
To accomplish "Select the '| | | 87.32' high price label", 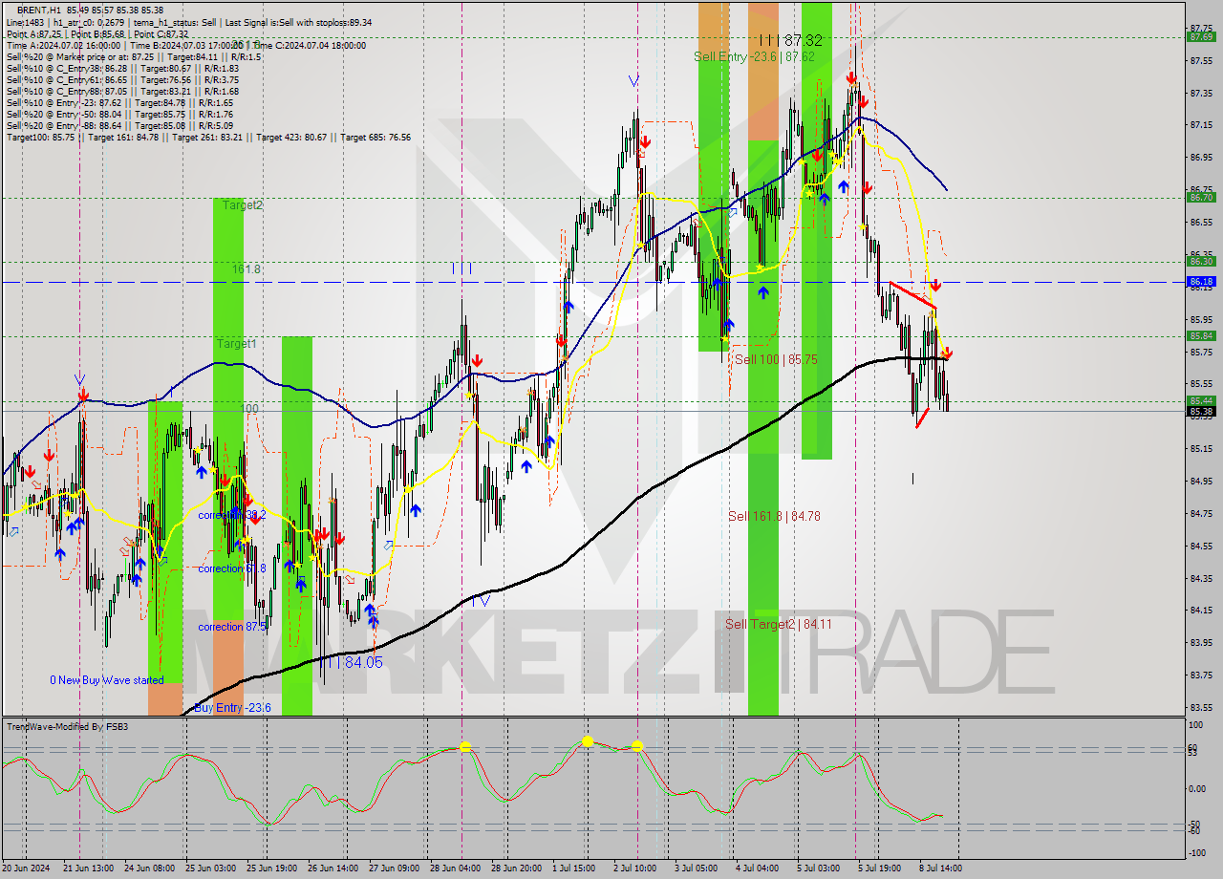I will tap(790, 40).
